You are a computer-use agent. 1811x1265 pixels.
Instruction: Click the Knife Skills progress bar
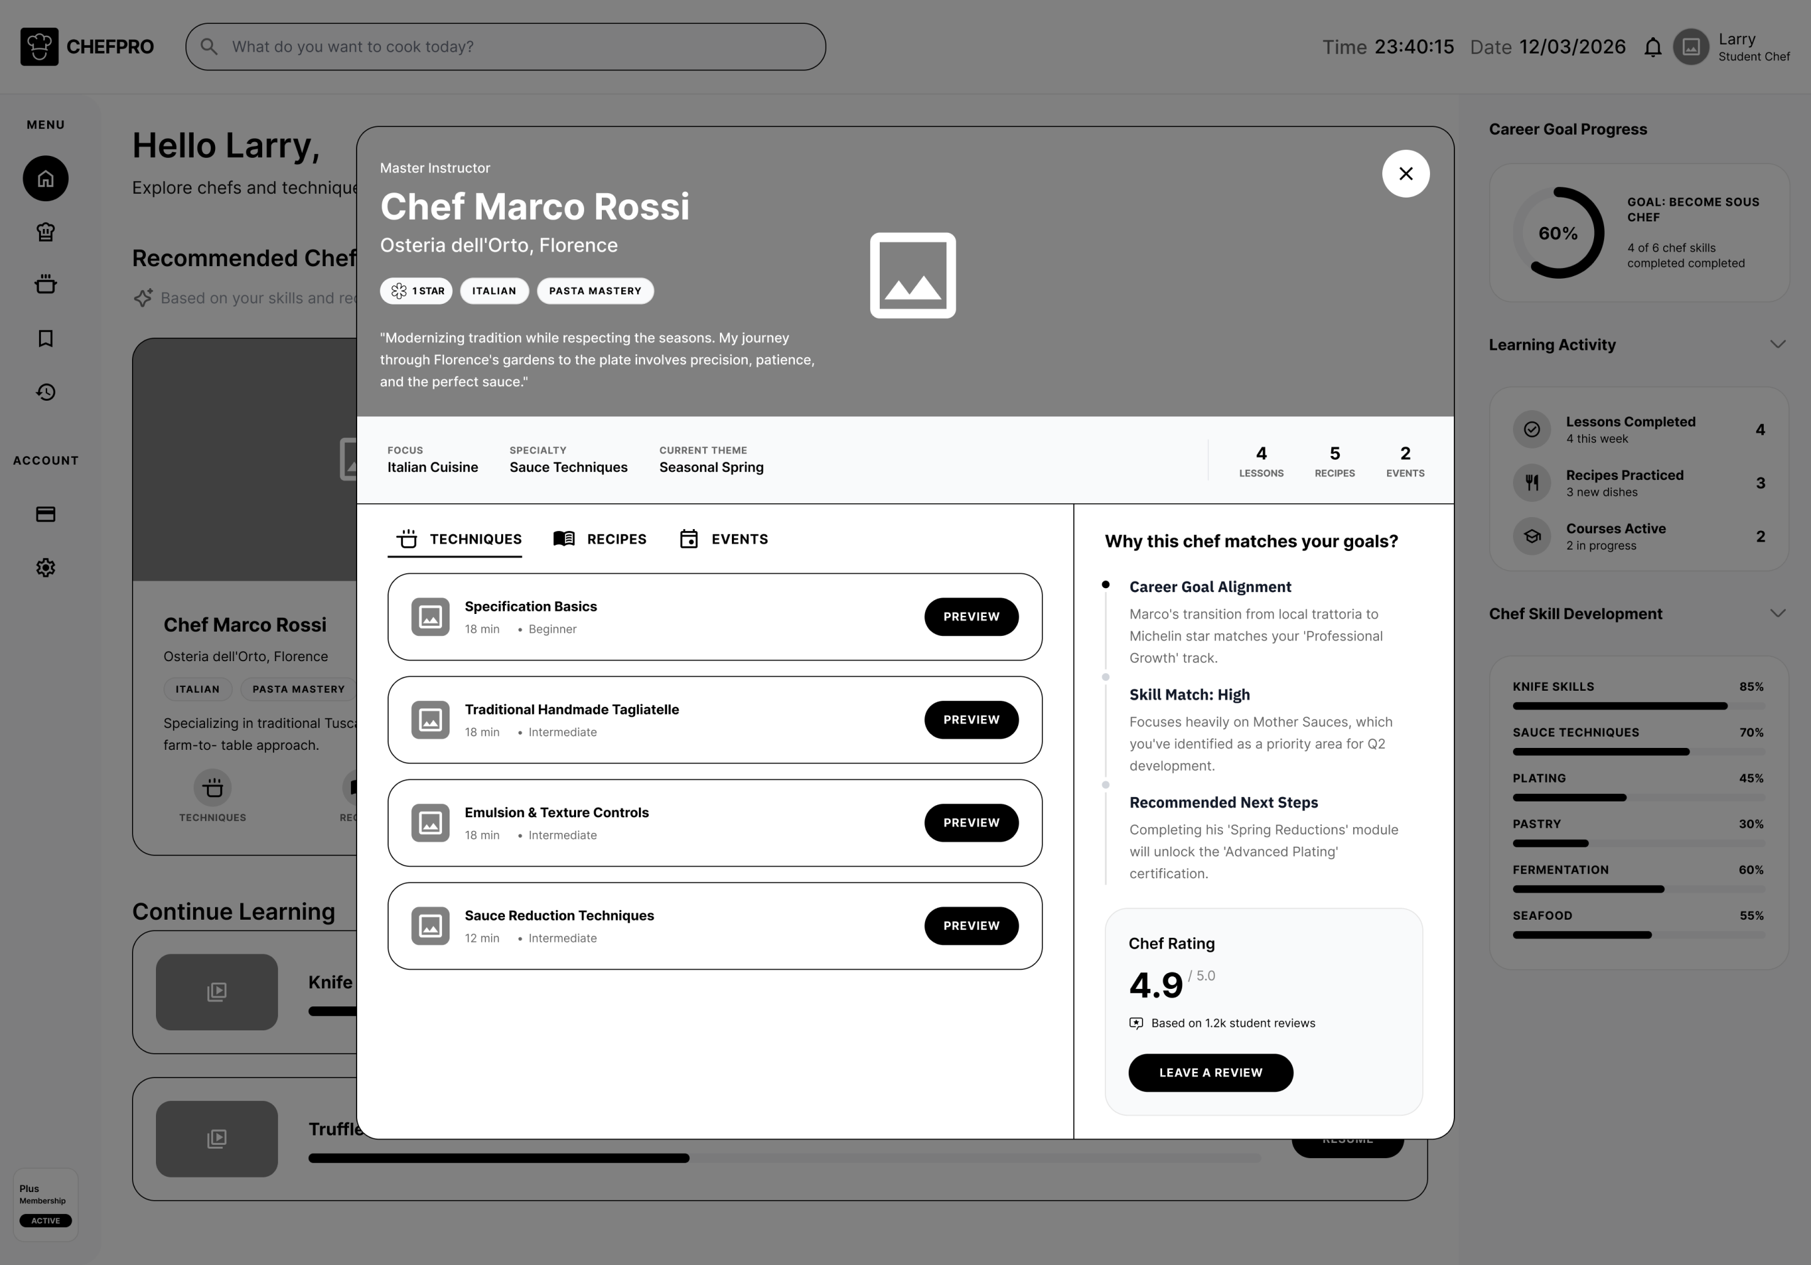pos(1638,706)
